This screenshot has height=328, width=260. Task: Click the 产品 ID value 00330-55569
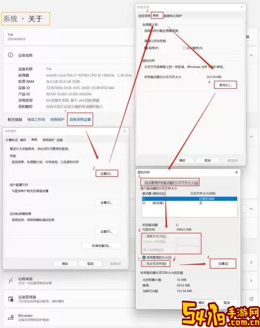click(69, 94)
